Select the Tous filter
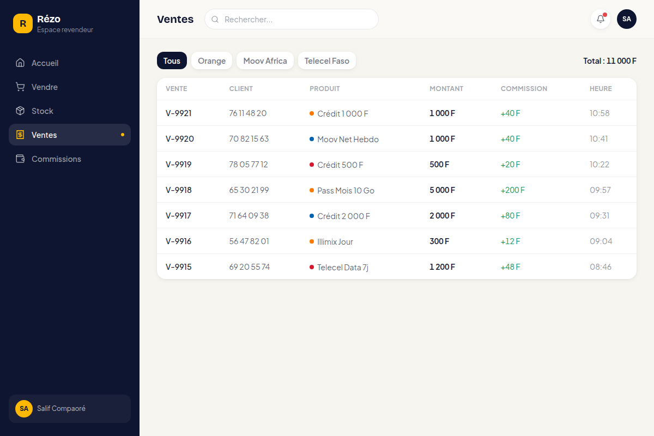The image size is (654, 436). point(172,60)
